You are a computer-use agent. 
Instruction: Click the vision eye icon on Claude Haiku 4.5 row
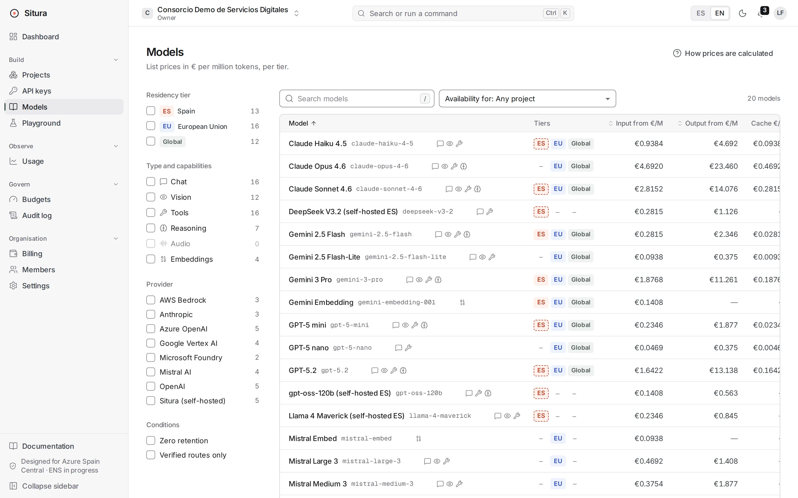449,144
